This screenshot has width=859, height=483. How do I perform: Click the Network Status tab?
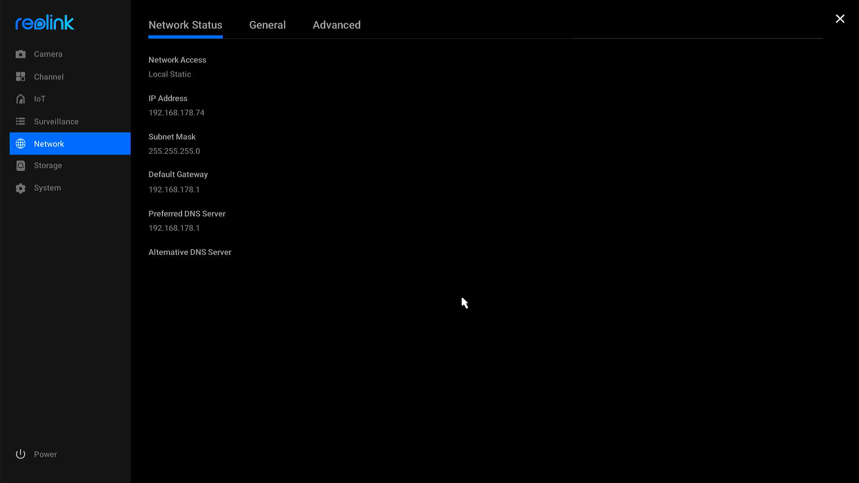point(185,25)
